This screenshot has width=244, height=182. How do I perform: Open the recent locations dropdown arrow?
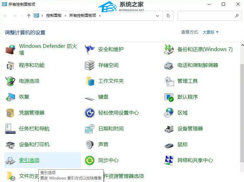[x=22, y=16]
